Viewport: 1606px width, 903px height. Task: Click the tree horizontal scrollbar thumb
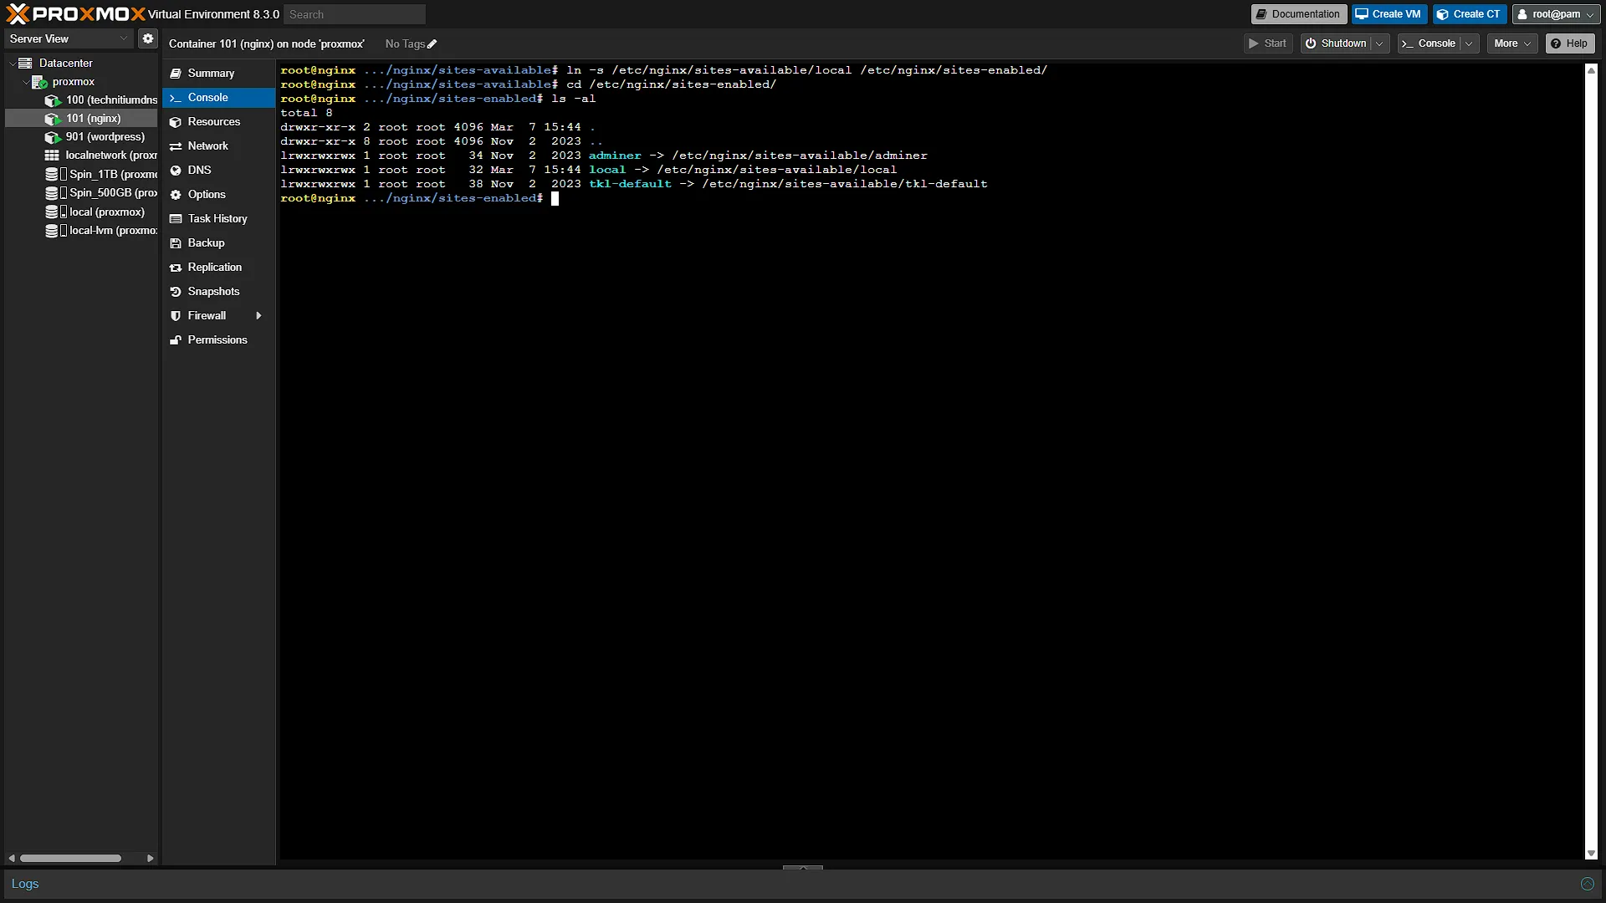pyautogui.click(x=71, y=858)
